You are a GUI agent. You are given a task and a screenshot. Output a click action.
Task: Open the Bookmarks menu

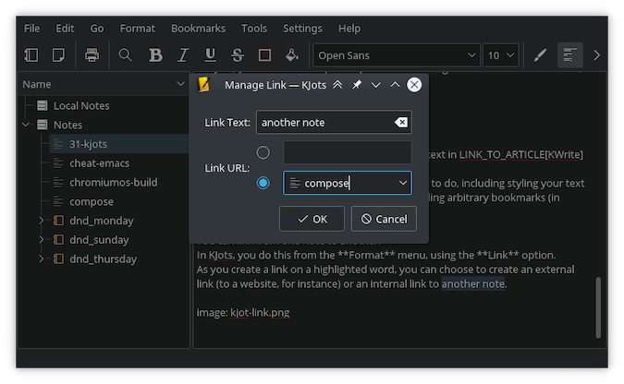[x=198, y=29]
